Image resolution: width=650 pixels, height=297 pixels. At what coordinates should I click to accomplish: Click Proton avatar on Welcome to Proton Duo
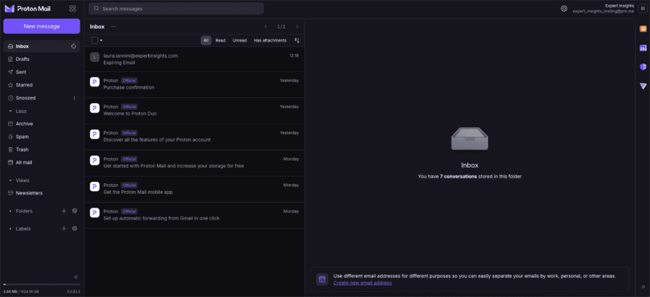(x=95, y=108)
